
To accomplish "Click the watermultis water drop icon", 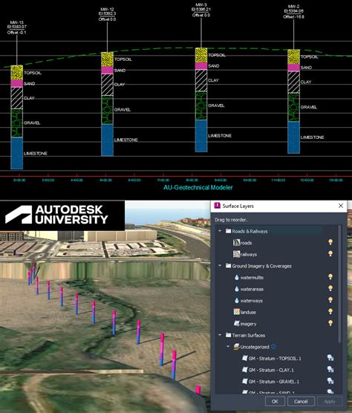I will [x=237, y=277].
